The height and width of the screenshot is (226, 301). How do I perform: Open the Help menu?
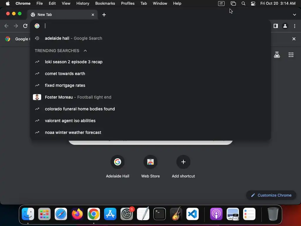click(177, 3)
